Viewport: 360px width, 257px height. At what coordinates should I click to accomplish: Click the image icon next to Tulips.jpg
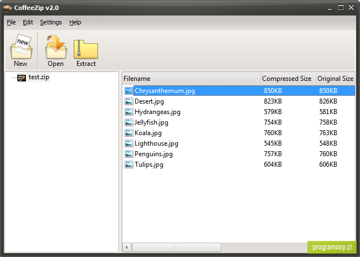point(129,165)
